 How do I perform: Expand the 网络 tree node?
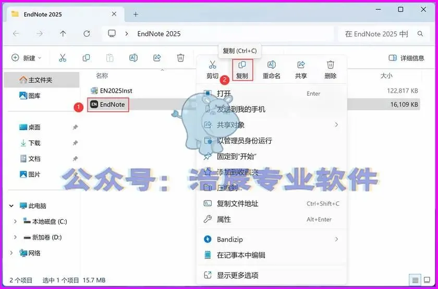(x=11, y=253)
